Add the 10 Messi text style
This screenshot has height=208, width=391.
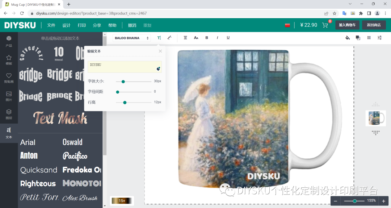pyautogui.click(x=59, y=53)
